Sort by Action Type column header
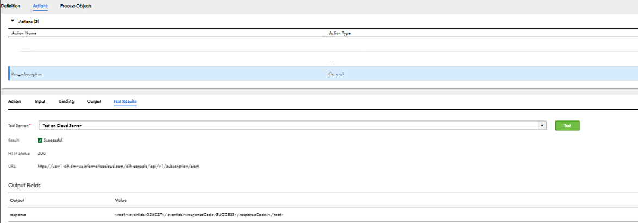This screenshot has height=223, width=638. (339, 33)
